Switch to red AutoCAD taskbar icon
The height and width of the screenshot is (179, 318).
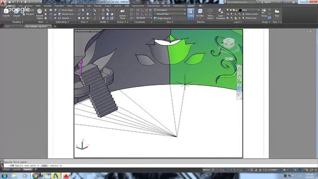[x=66, y=176]
